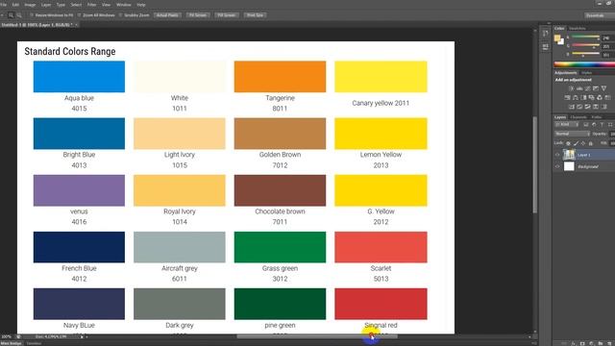Open the Filter menu
The height and width of the screenshot is (346, 615).
coord(92,5)
